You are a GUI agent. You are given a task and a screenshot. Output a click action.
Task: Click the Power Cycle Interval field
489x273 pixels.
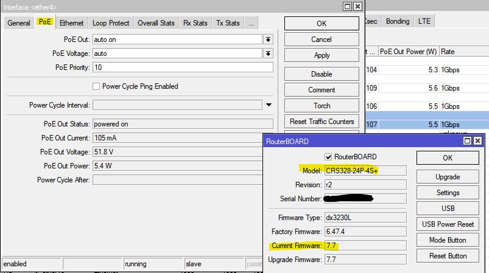(x=177, y=105)
